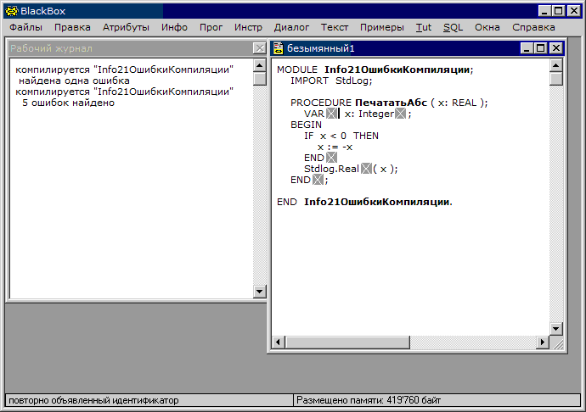Open the Прог menu
586x412 pixels.
click(211, 27)
